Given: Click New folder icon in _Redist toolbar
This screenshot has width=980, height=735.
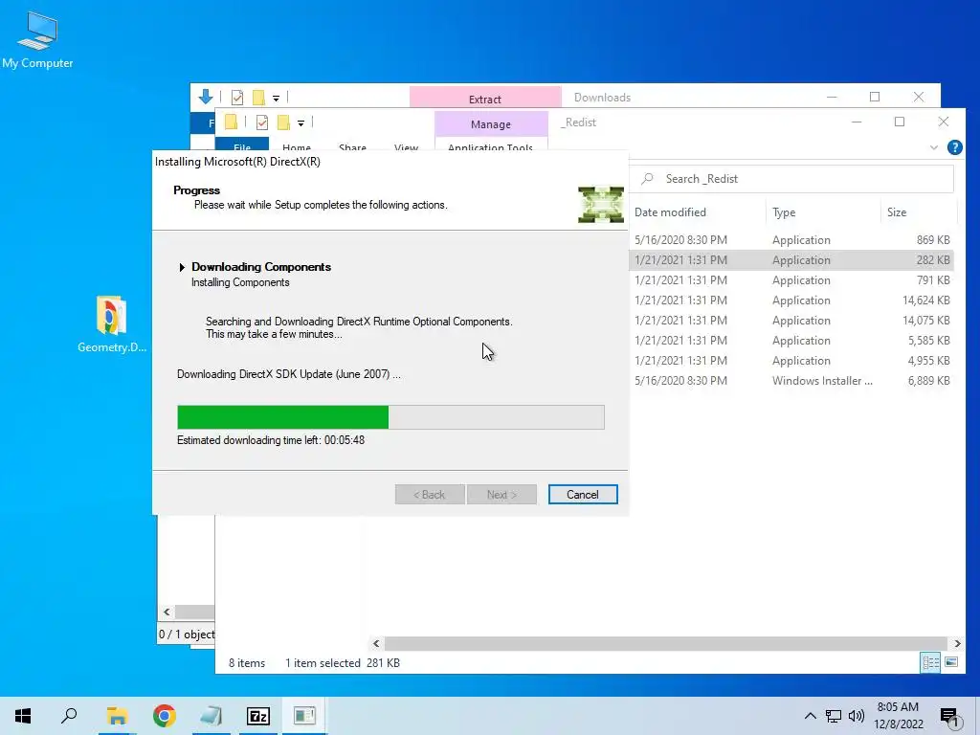Looking at the screenshot, I should click(283, 122).
